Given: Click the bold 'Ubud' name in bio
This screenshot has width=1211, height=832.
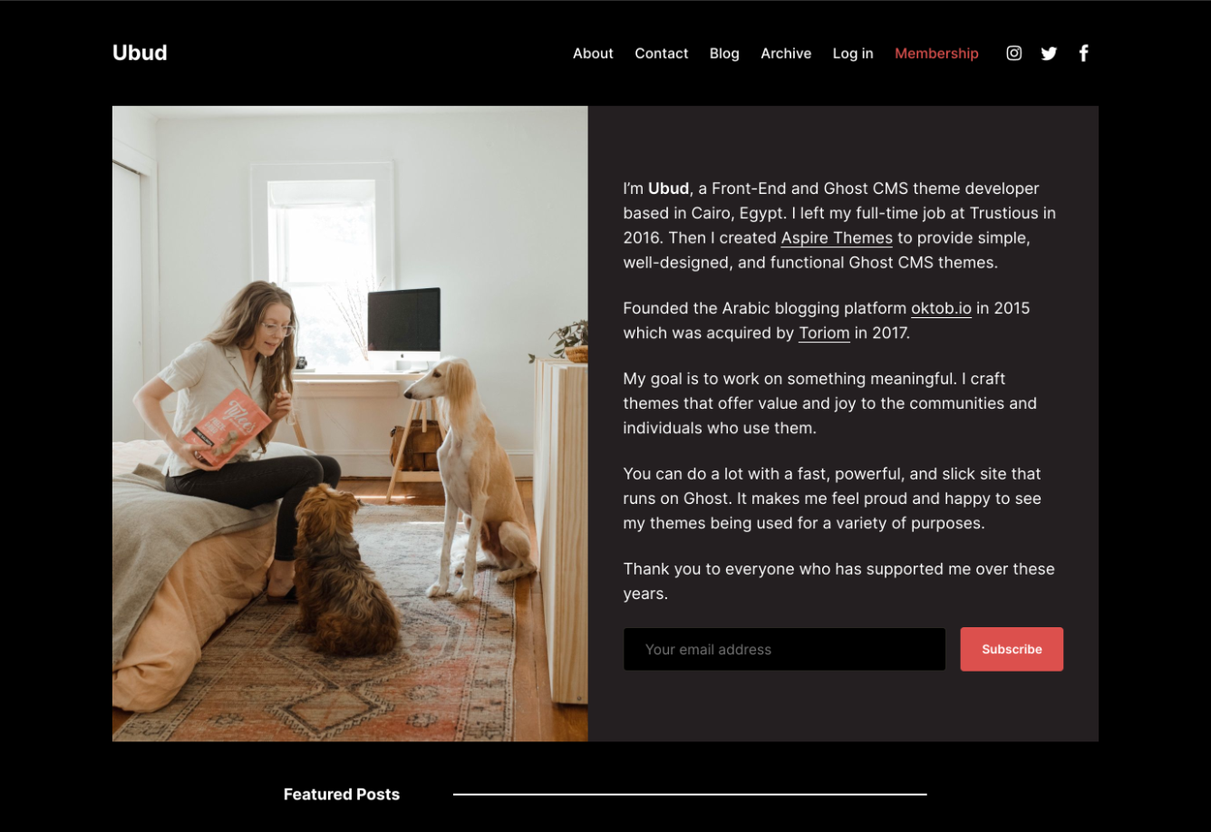Looking at the screenshot, I should coord(668,189).
